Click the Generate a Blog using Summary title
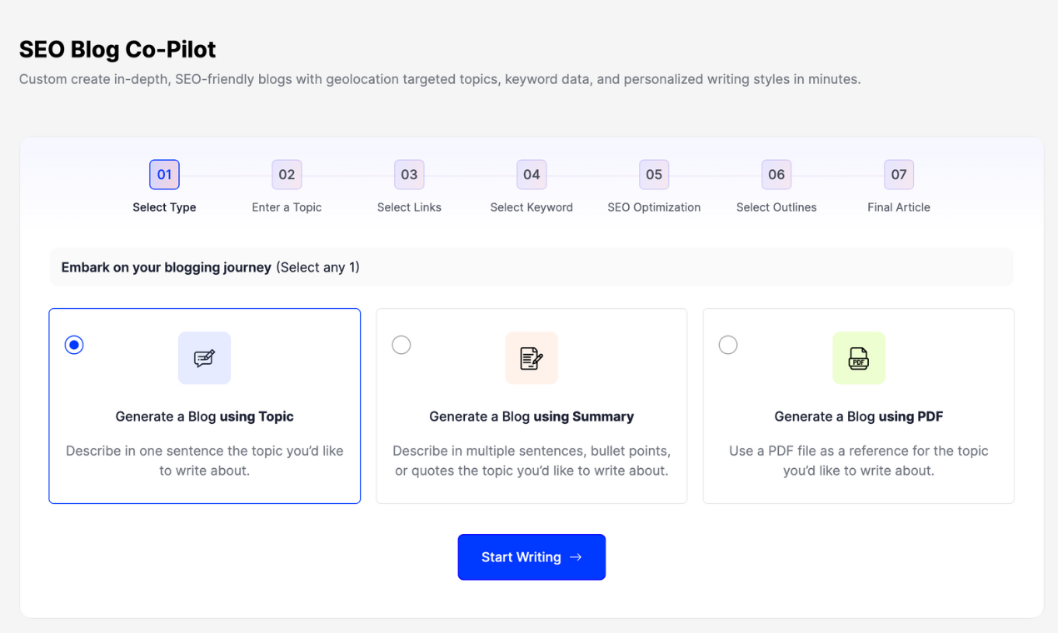 (x=531, y=416)
